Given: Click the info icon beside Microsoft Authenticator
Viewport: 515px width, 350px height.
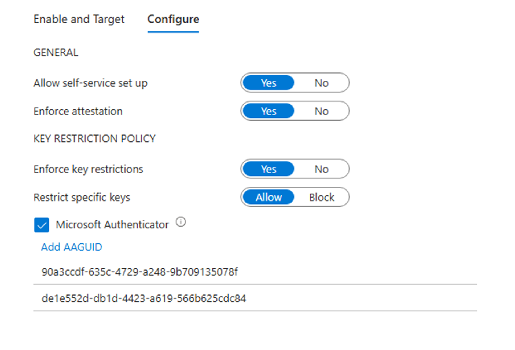Looking at the screenshot, I should click(x=181, y=222).
